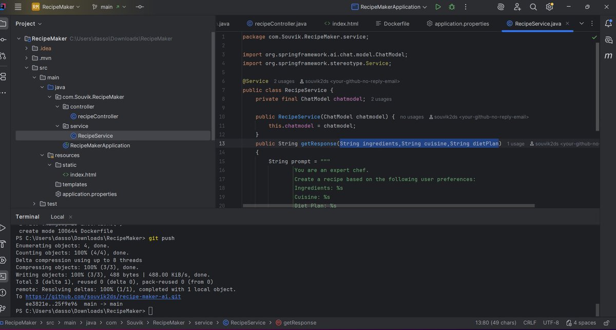Image resolution: width=616 pixels, height=330 pixels.
Task: Collapse the resources folder
Action: 42,155
